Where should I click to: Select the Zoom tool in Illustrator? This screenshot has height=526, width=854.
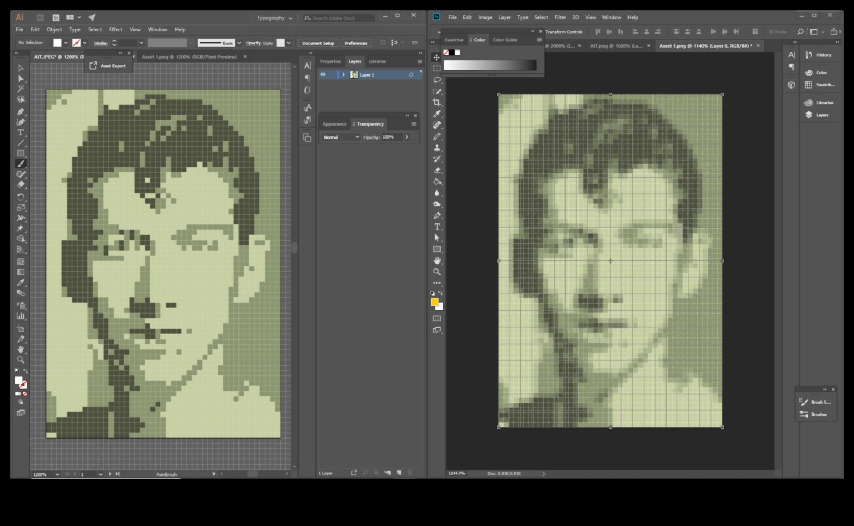pyautogui.click(x=21, y=359)
